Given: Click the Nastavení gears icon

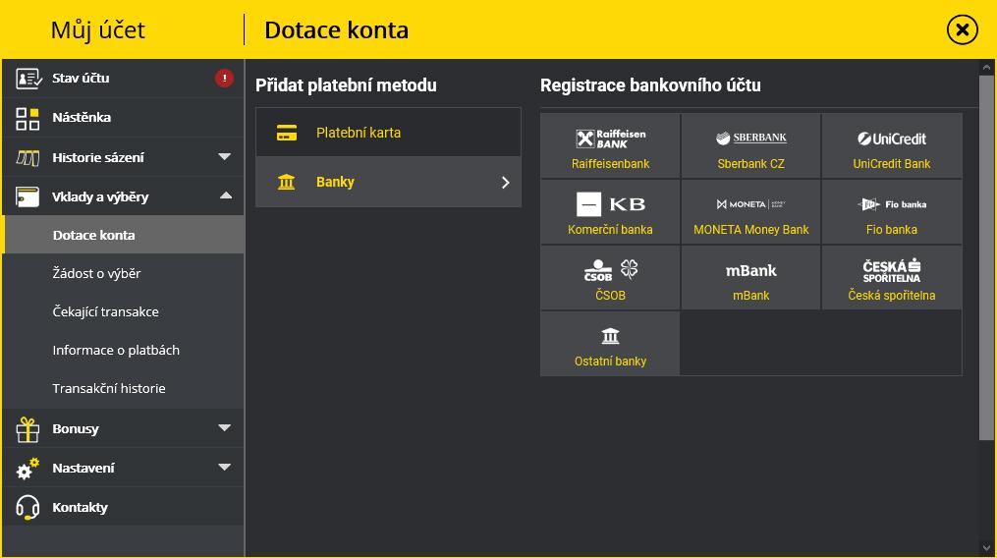Looking at the screenshot, I should click(x=28, y=469).
